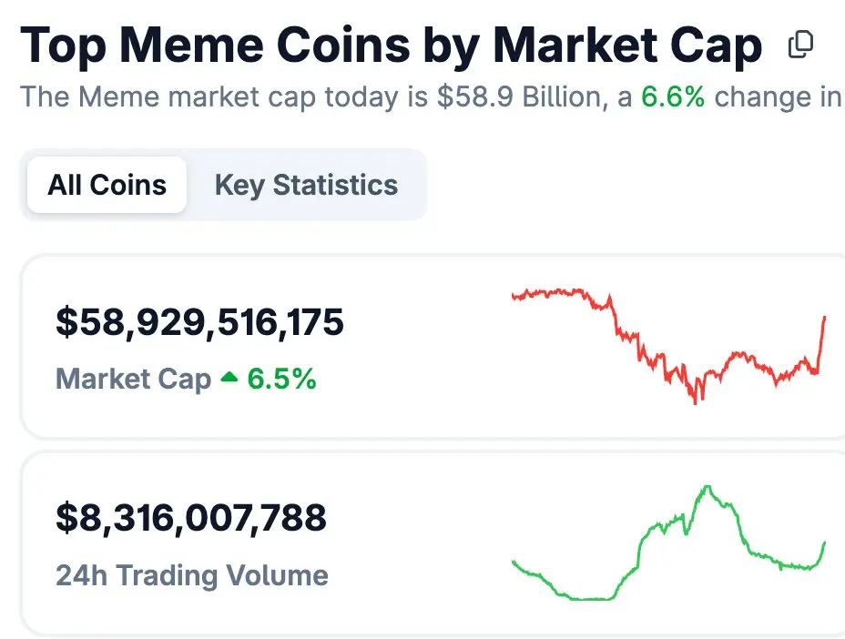Screen dimensions: 845x639
Task: Click the highest peak of the green chart
Action: click(707, 487)
